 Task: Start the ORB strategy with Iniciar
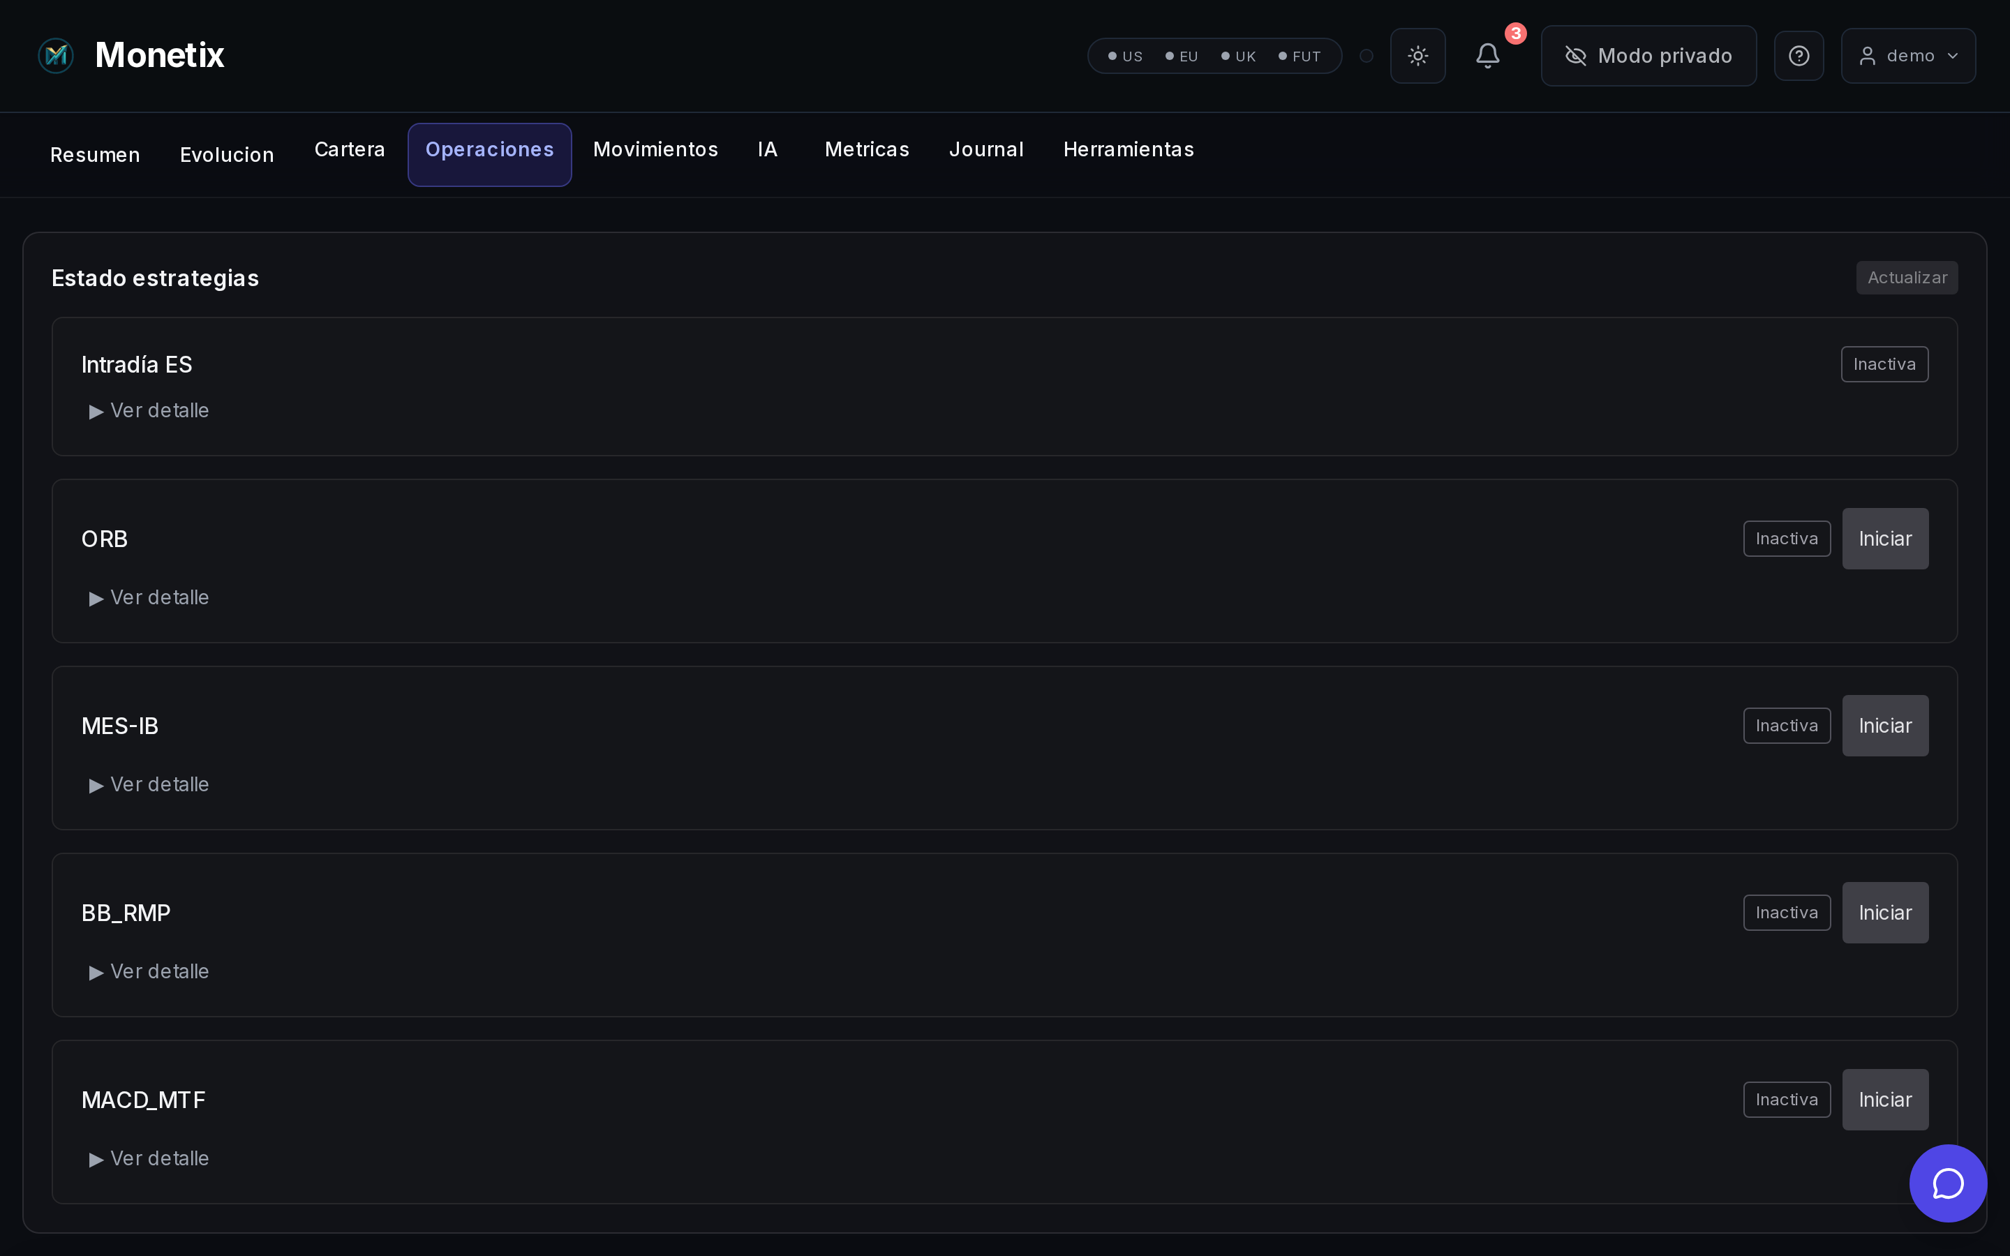tap(1884, 538)
